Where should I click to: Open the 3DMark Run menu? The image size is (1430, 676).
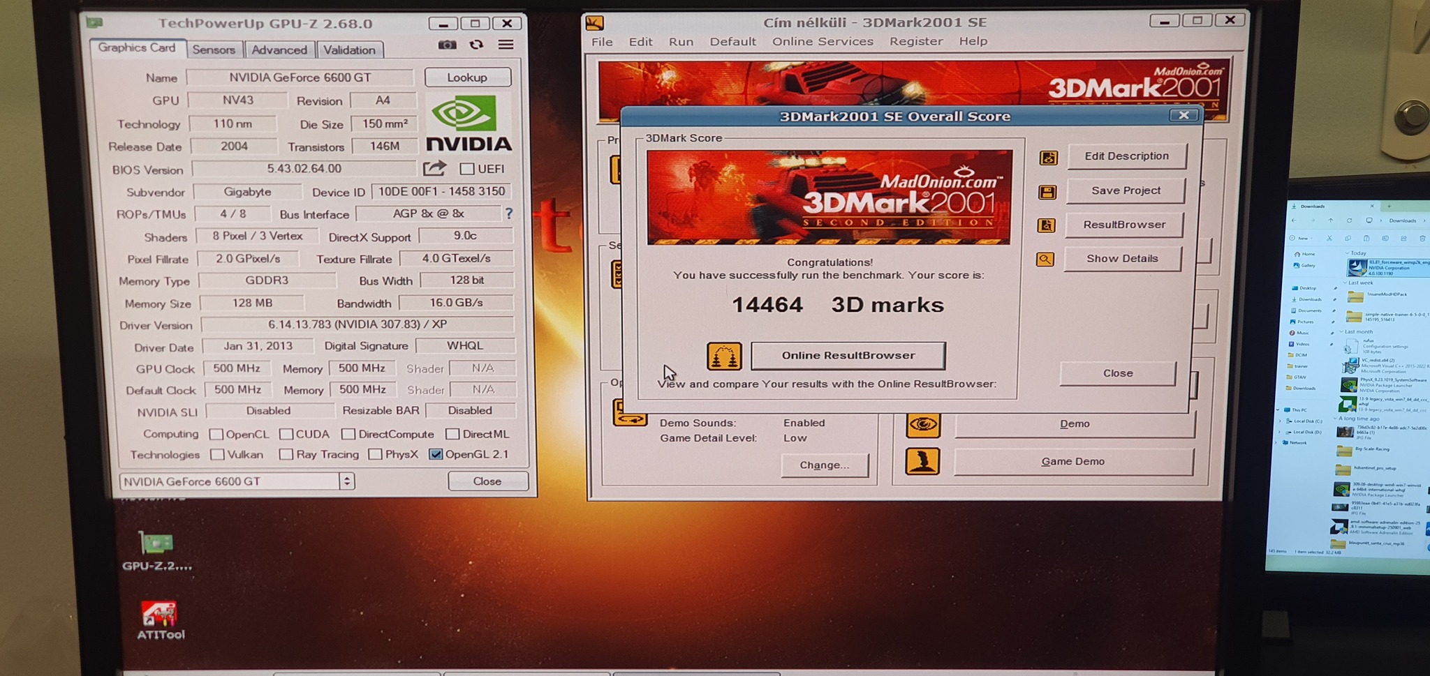[681, 42]
